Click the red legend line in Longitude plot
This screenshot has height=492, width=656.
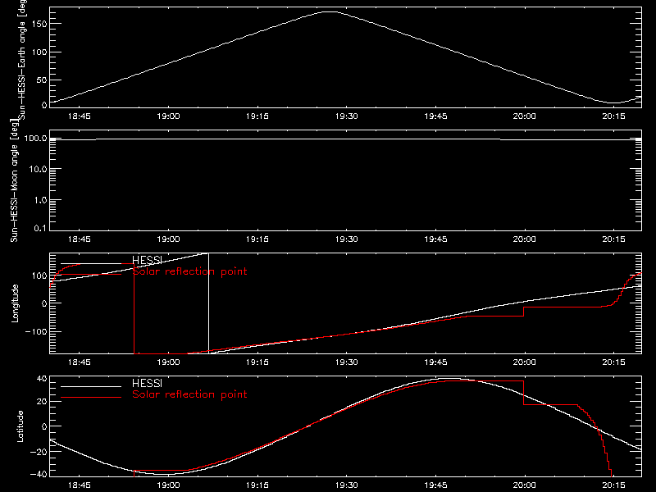click(91, 275)
